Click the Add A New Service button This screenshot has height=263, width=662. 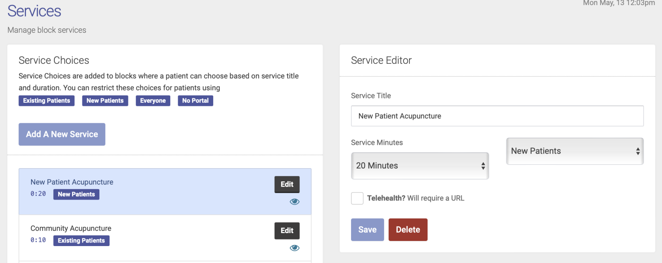[x=62, y=134]
